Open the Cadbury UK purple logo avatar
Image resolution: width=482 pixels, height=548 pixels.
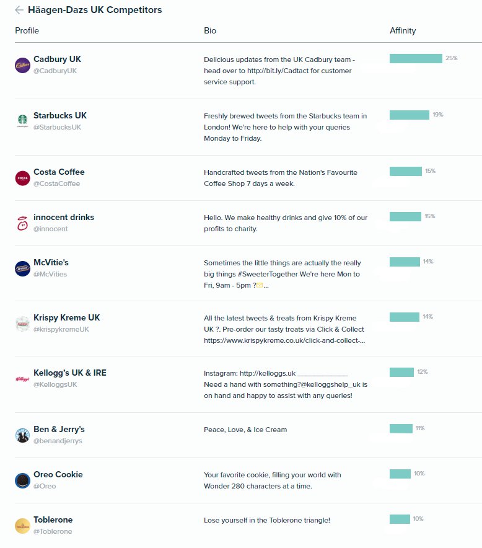pyautogui.click(x=22, y=65)
